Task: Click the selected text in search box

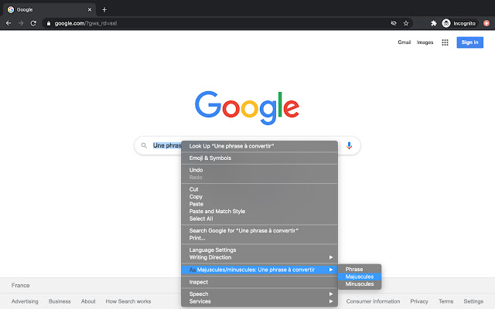Action: [167, 146]
